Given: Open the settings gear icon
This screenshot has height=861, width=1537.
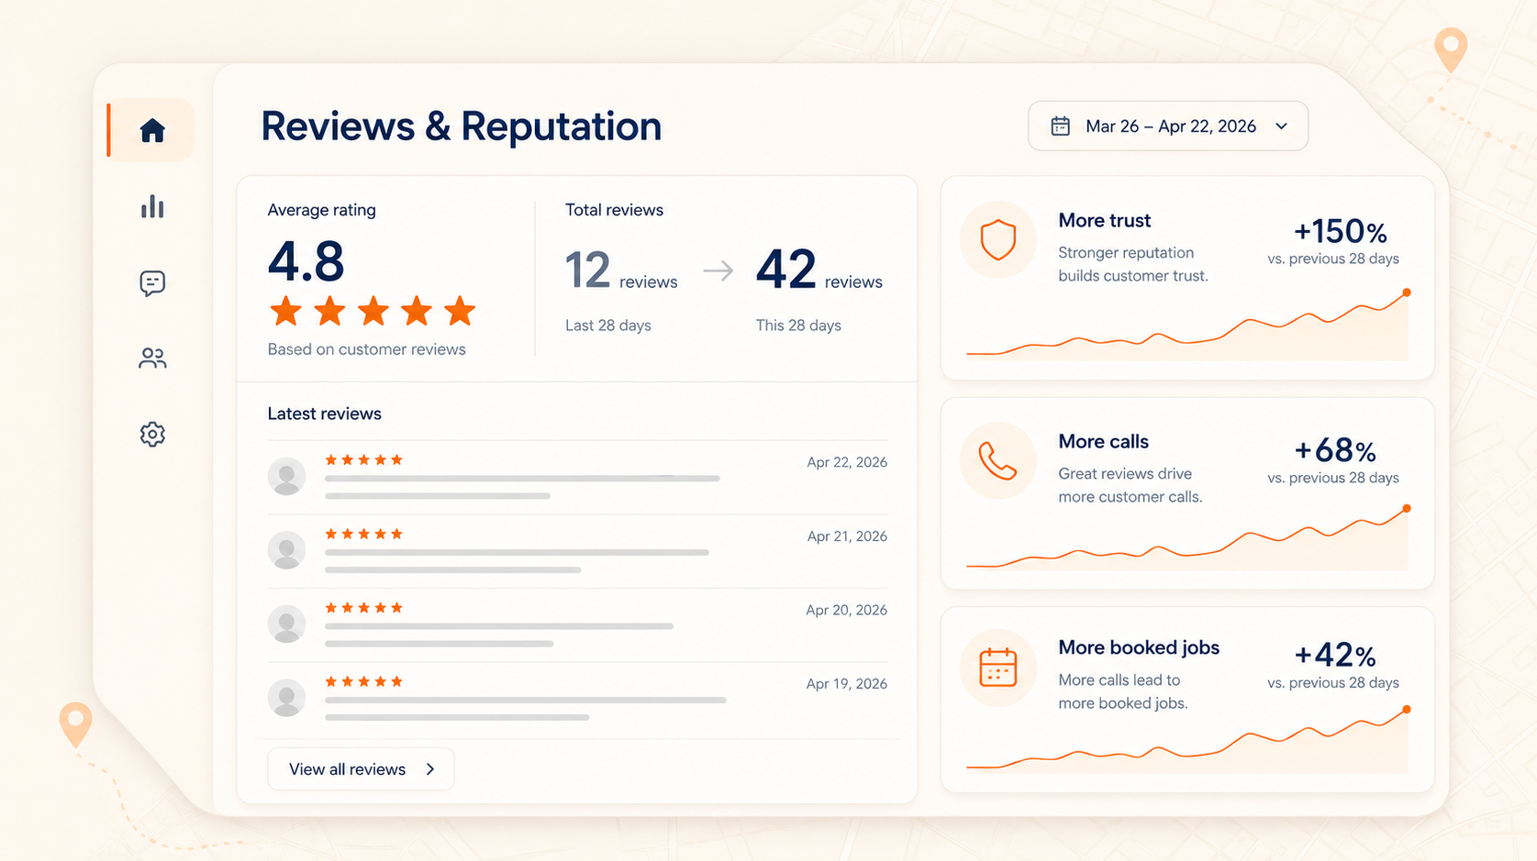Looking at the screenshot, I should (x=152, y=434).
